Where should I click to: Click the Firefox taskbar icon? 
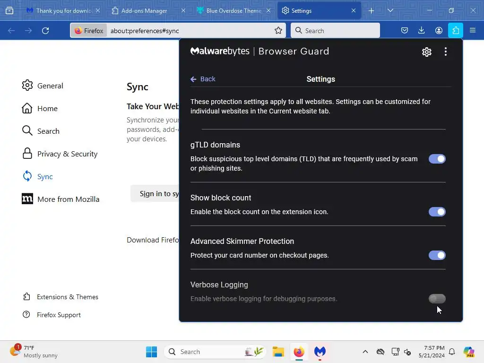[299, 352]
